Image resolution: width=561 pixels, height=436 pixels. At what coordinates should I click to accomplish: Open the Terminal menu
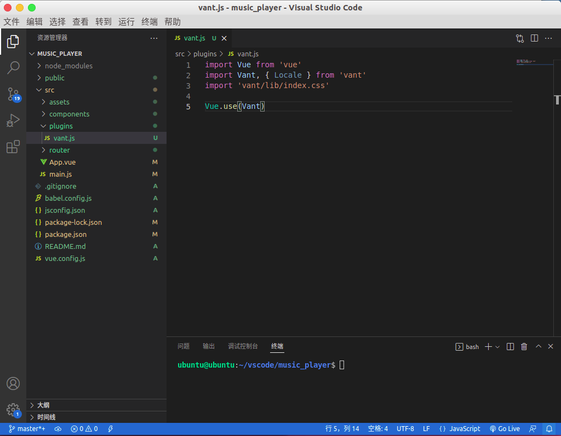(x=150, y=22)
